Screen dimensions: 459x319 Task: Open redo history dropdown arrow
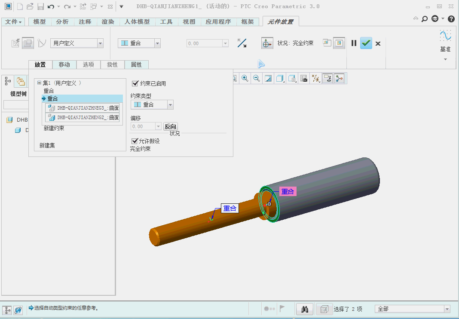click(75, 6)
